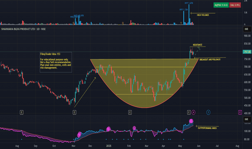Open the earnings marker above Feb
The image size is (252, 149).
click(130, 112)
